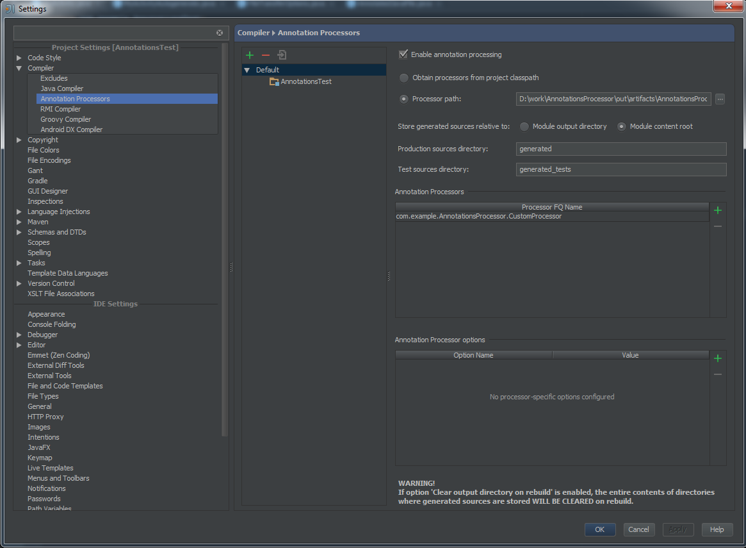Switch to the Keymap settings page

40,457
